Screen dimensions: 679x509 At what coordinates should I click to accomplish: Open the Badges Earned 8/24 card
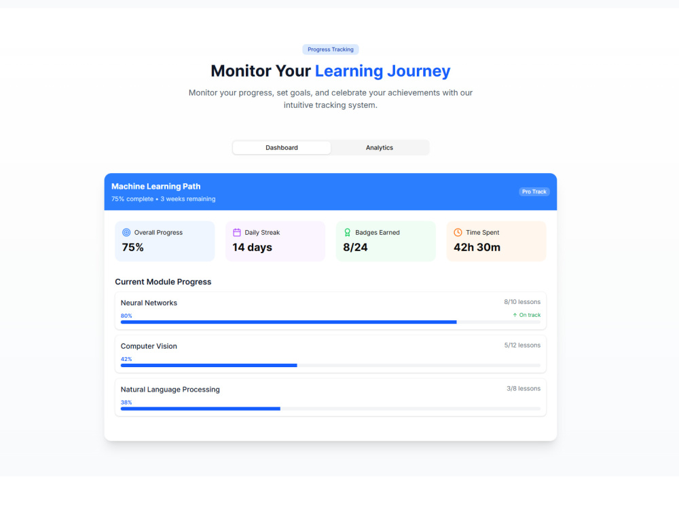pyautogui.click(x=386, y=241)
